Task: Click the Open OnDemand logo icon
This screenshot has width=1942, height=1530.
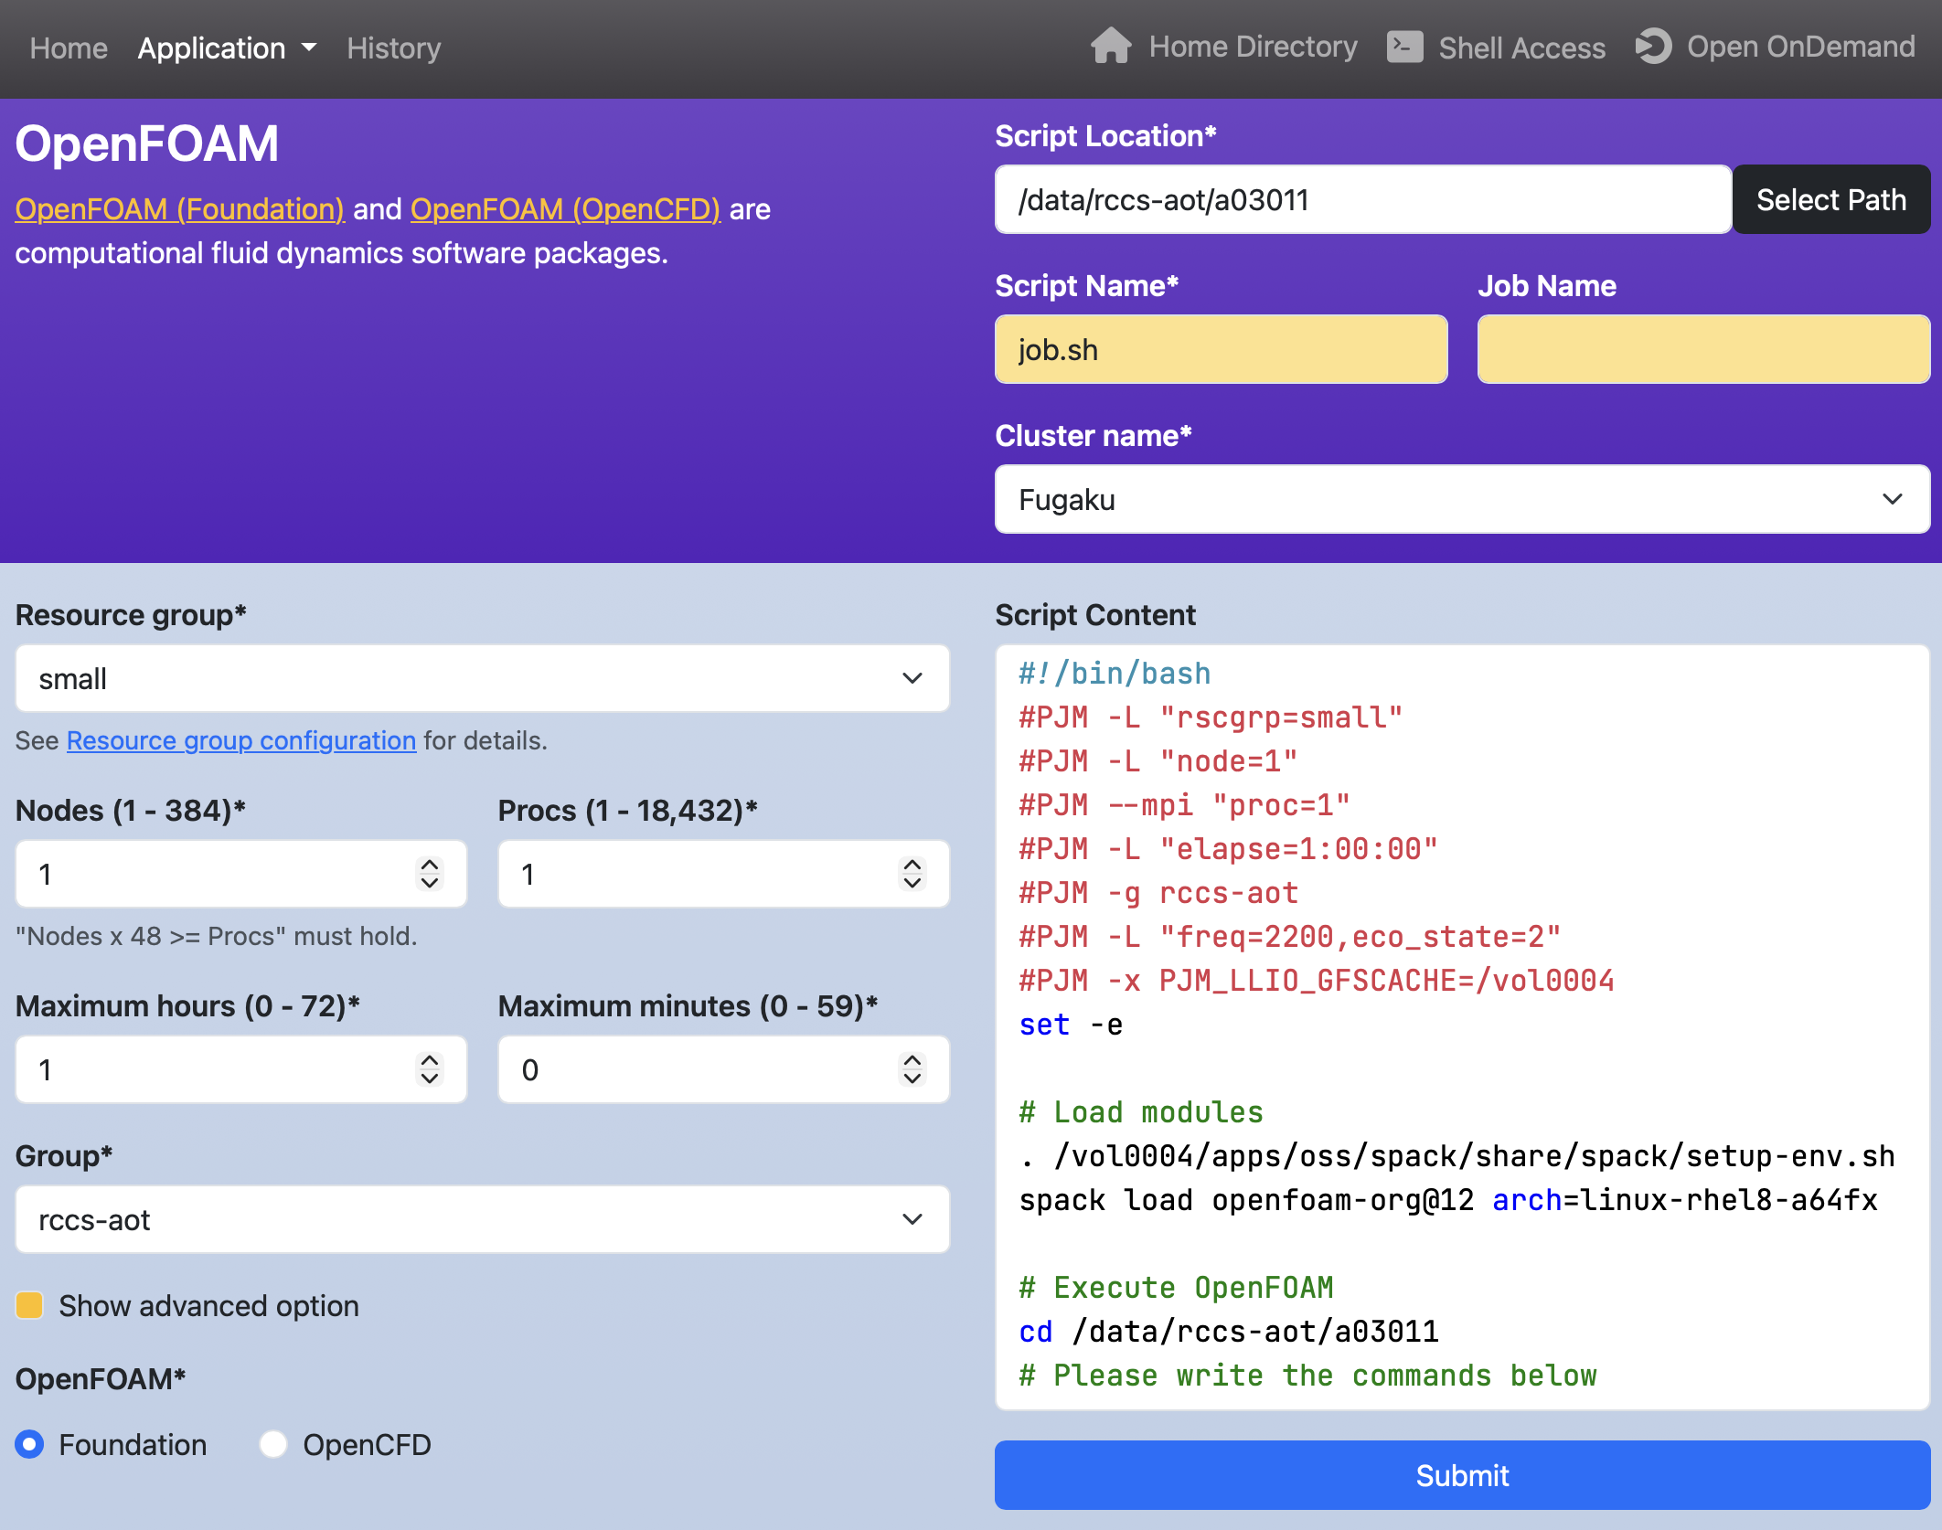Action: (x=1653, y=47)
